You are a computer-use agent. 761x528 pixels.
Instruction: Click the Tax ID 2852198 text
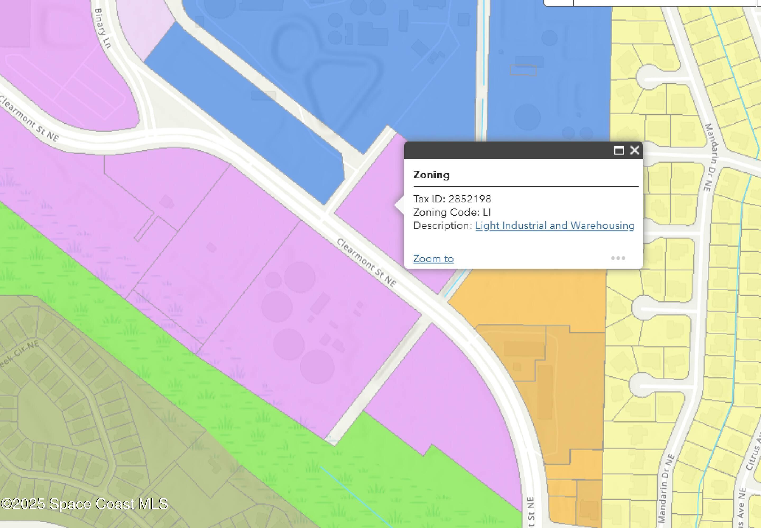452,199
